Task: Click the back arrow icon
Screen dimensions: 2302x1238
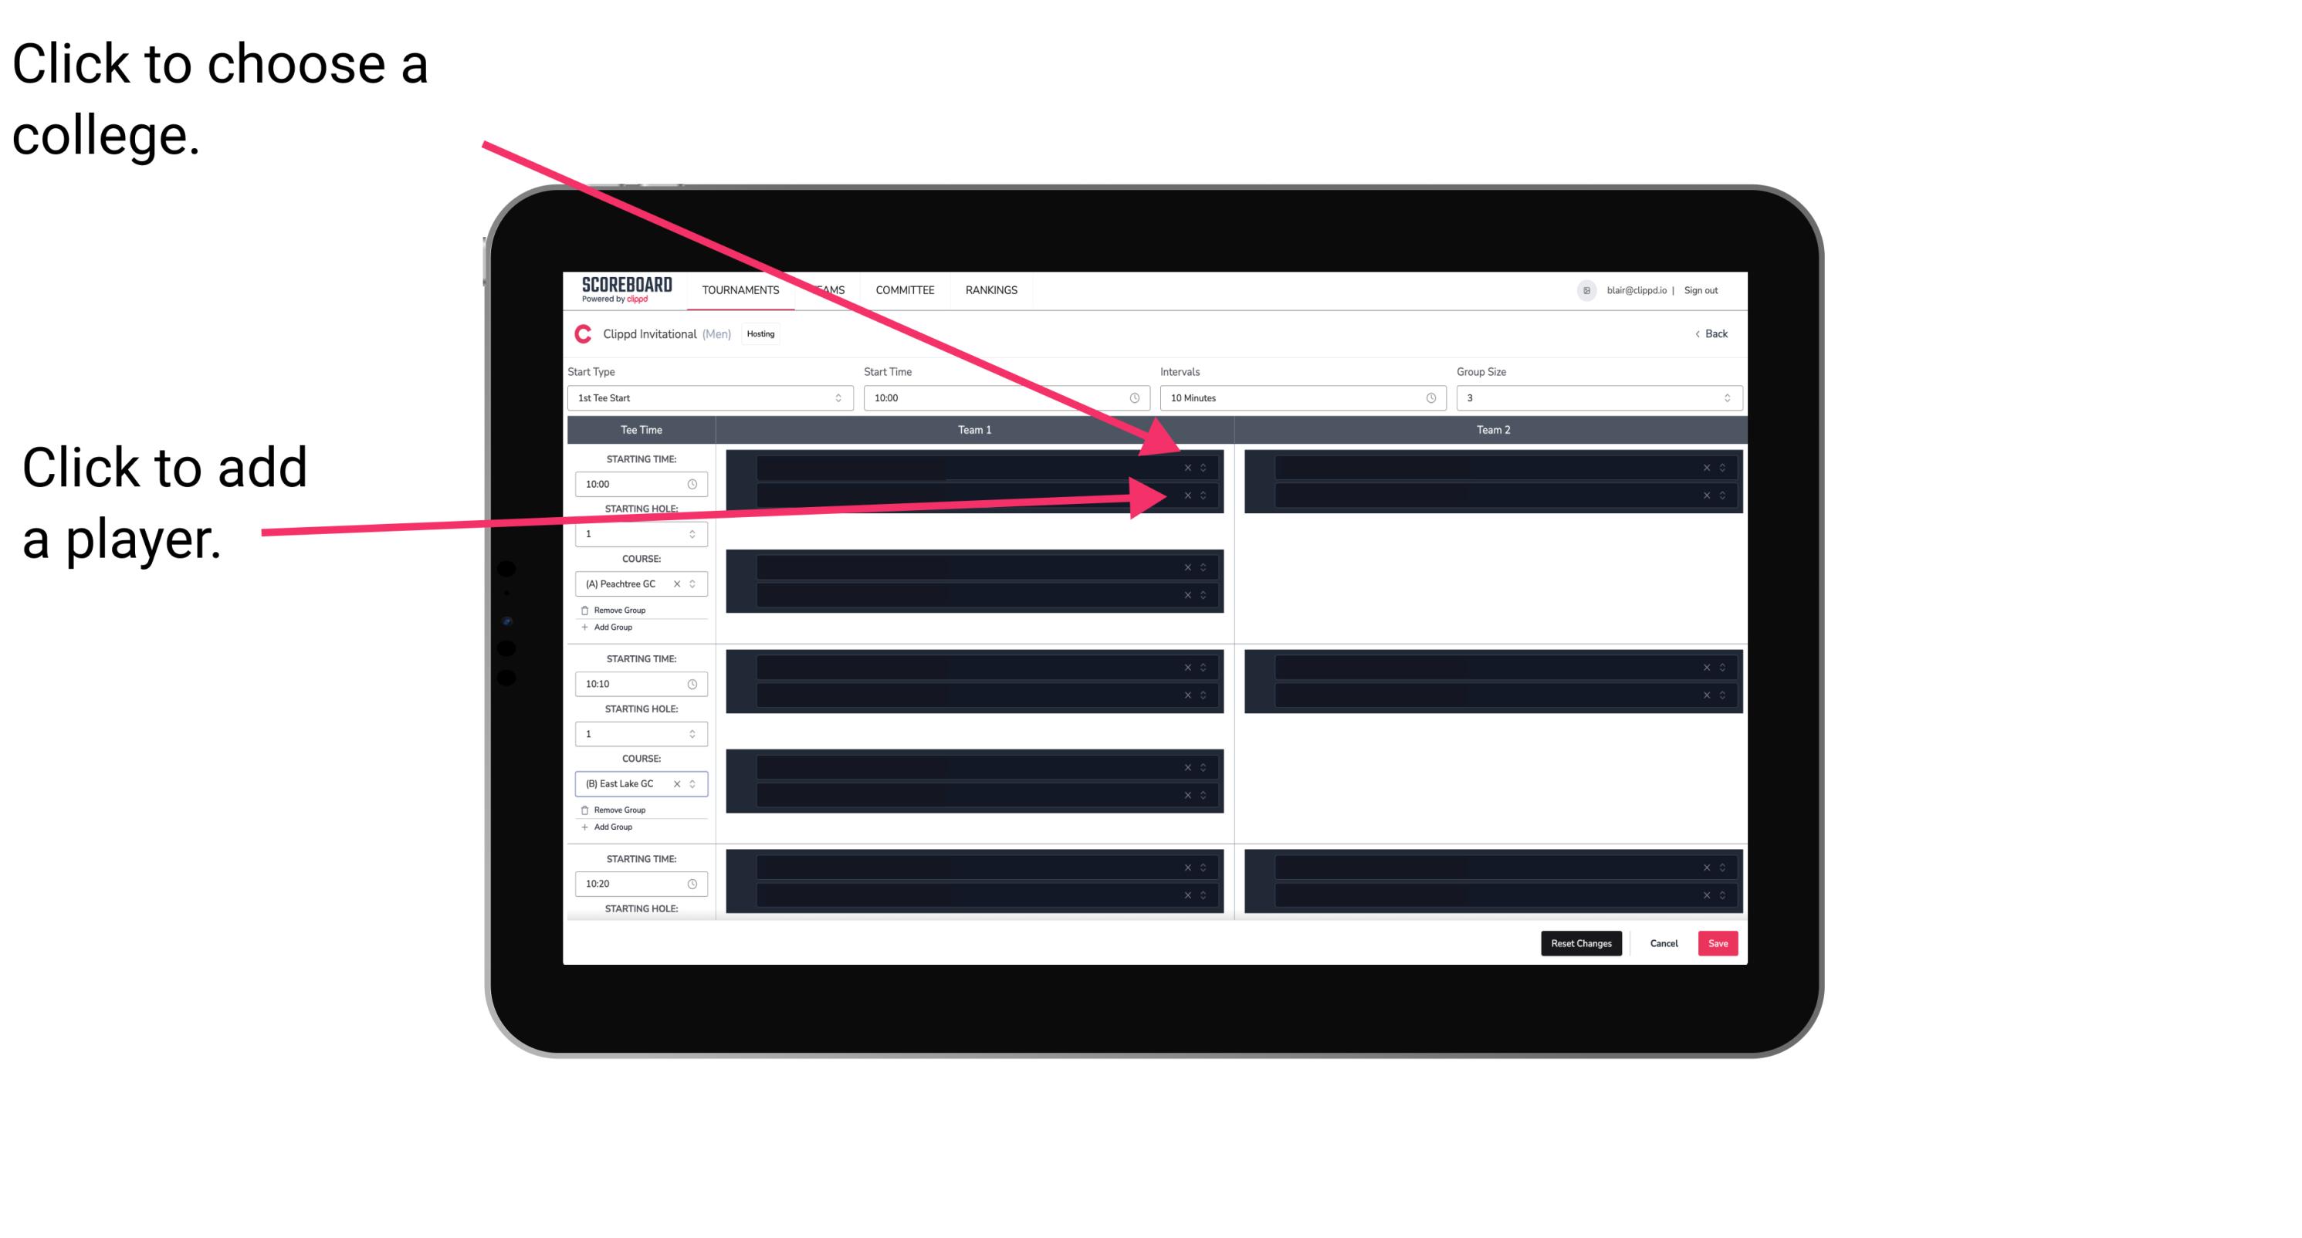Action: coord(1695,336)
